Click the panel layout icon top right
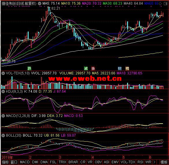Viewport: 169px width, 165px height. coord(165,4)
